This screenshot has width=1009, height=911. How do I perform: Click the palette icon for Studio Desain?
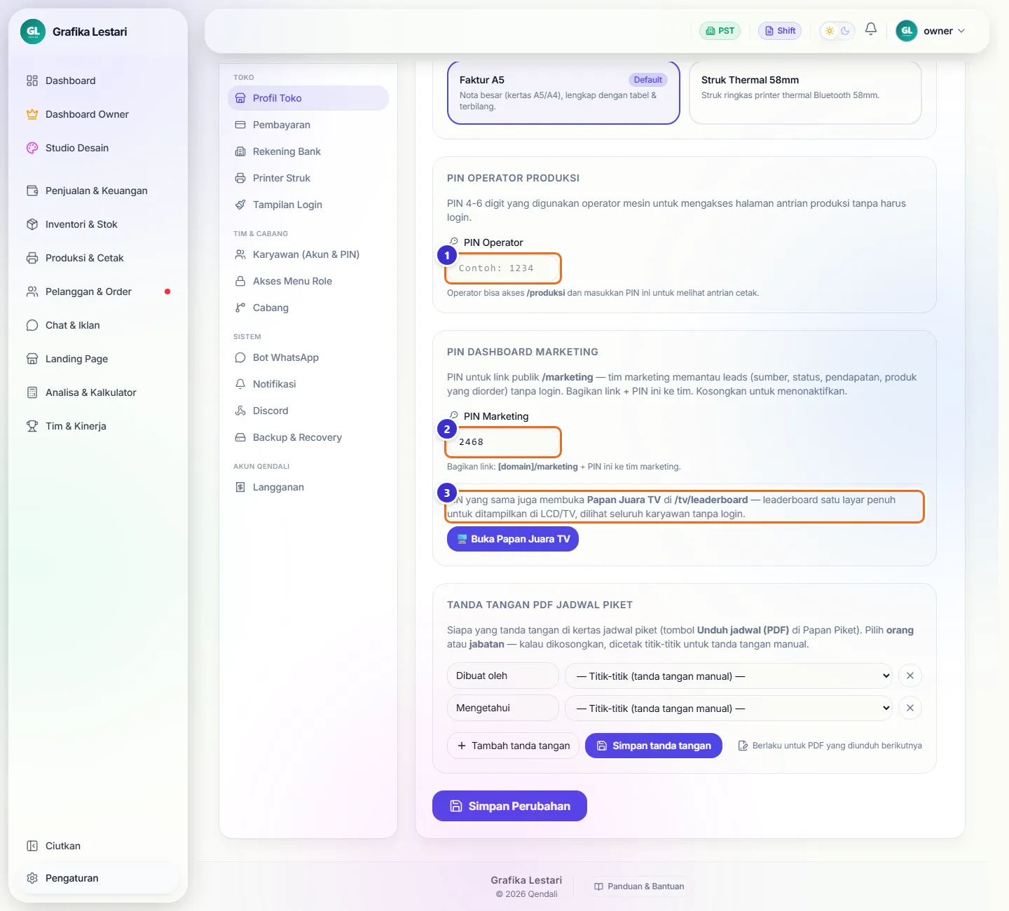pos(32,148)
